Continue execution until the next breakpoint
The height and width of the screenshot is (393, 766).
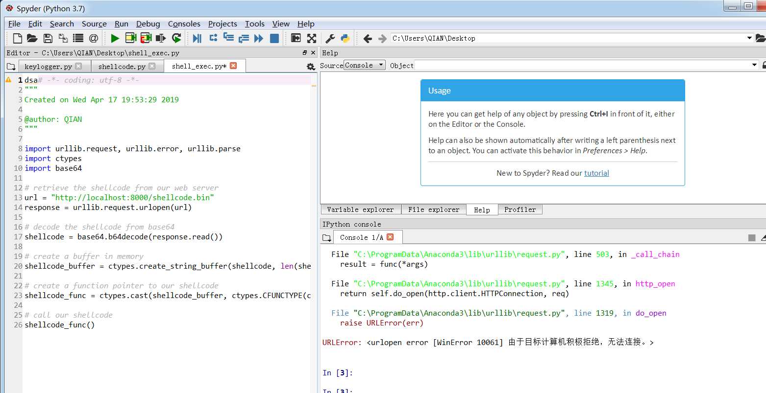coord(259,38)
